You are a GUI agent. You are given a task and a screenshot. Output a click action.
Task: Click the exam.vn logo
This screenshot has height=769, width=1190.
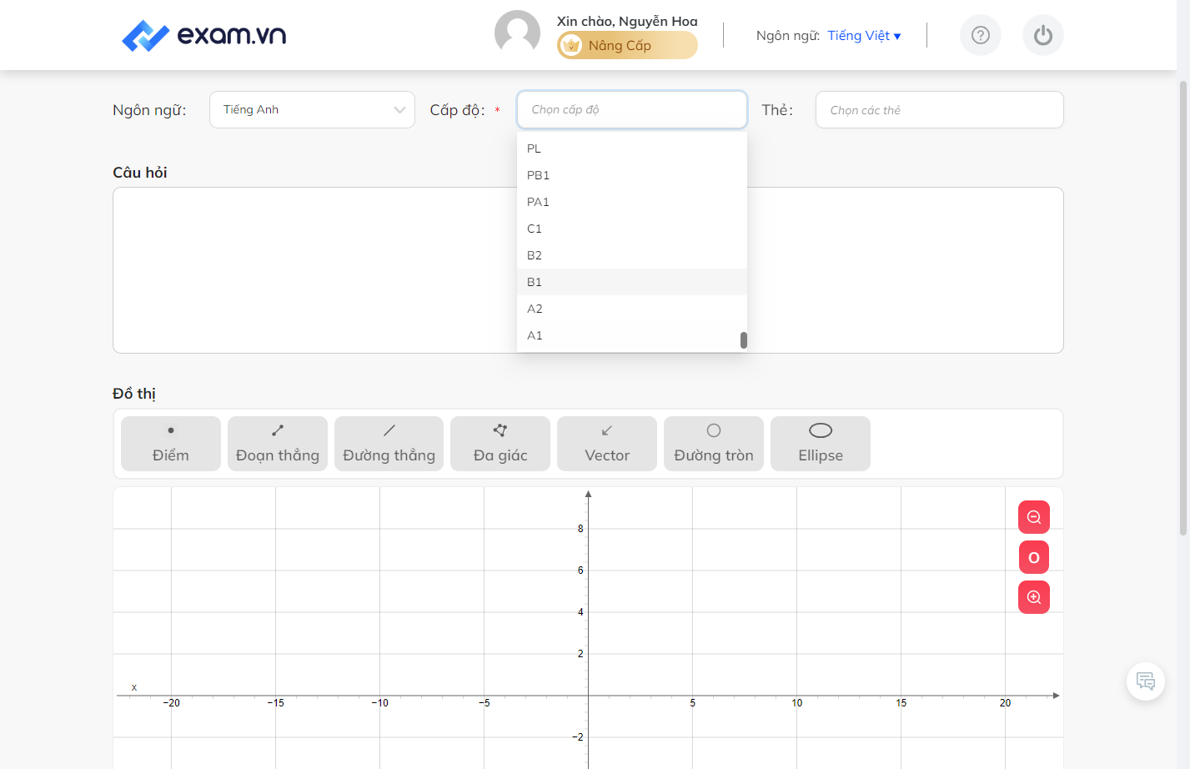click(204, 35)
